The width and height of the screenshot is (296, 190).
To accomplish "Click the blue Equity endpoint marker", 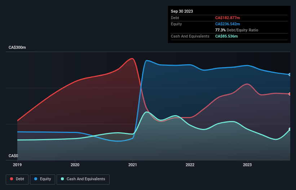I will (290, 75).
